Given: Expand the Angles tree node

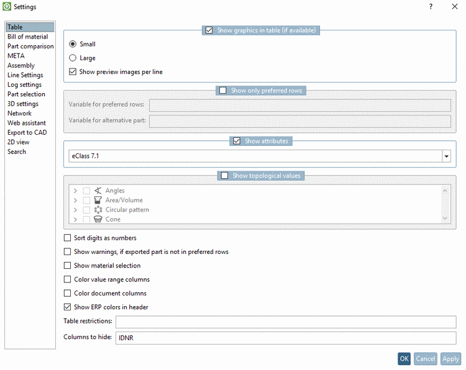Looking at the screenshot, I should point(75,191).
